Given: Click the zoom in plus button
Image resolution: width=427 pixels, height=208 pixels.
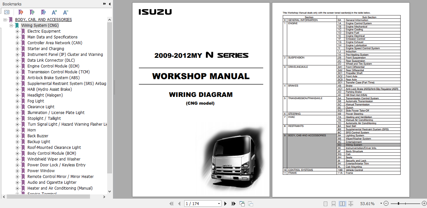Looking at the screenshot, I should 424,203.
